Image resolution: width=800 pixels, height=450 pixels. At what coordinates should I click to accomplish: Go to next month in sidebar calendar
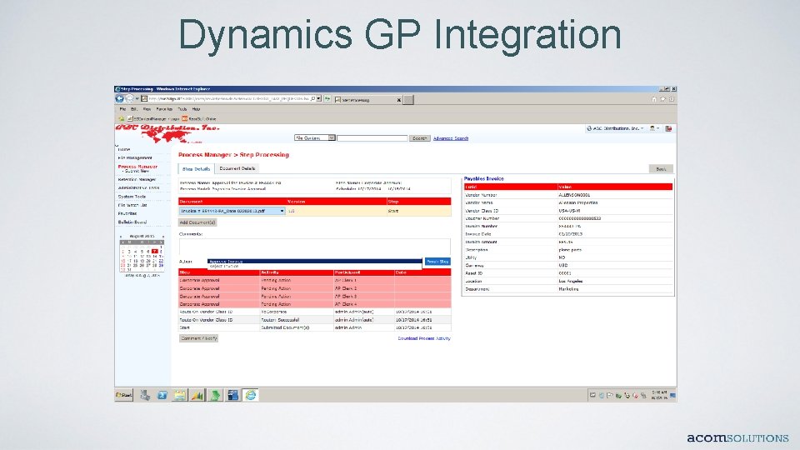coord(163,237)
